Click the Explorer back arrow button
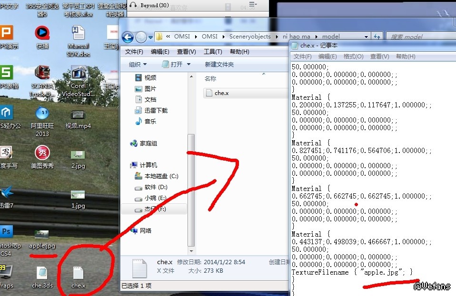This screenshot has width=456, height=296. 128,37
